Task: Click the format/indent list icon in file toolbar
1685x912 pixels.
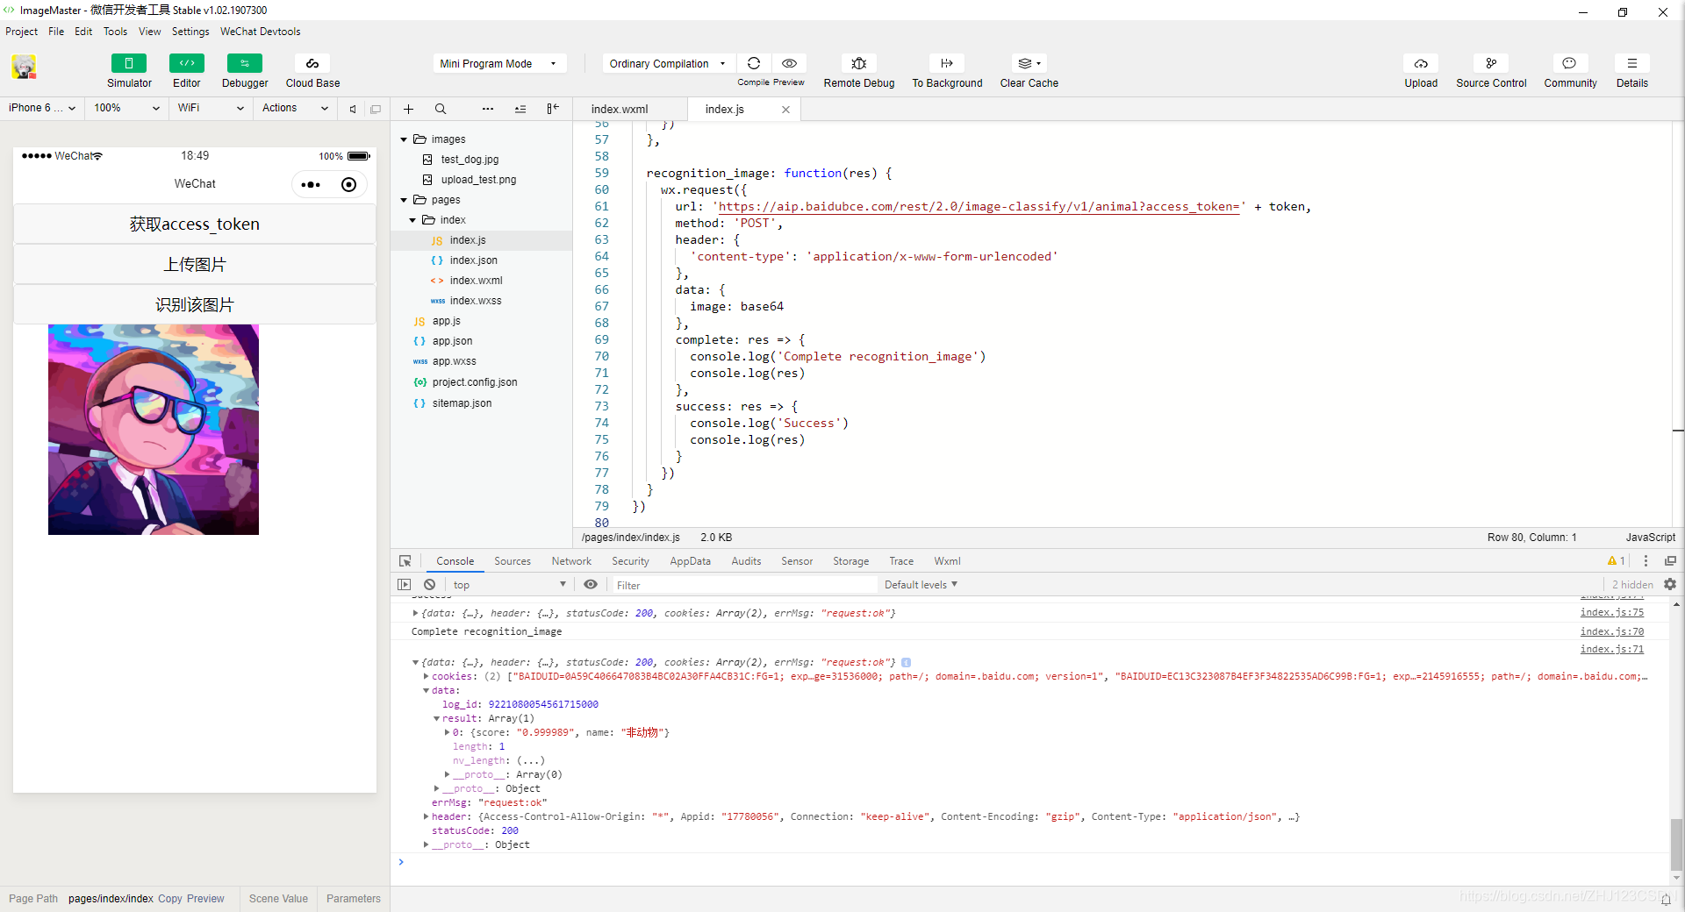Action: [520, 109]
